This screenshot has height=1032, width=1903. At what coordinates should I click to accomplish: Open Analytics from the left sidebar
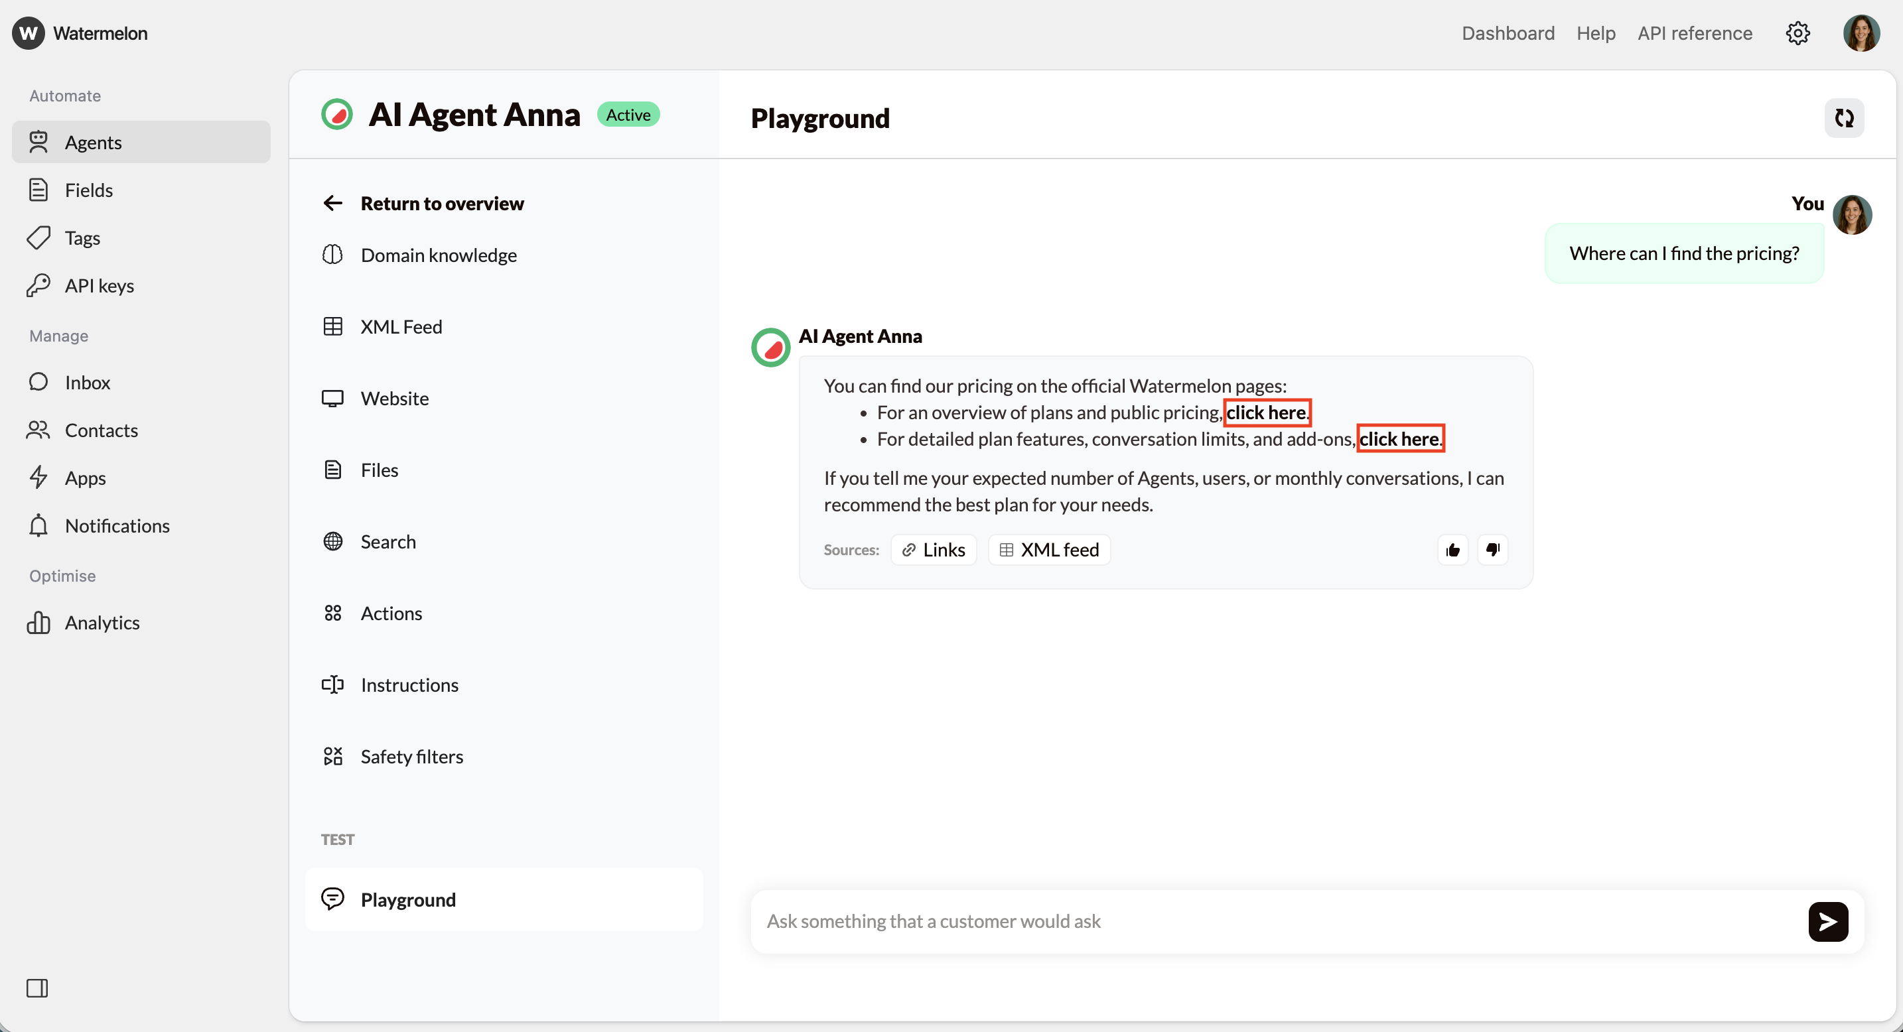coord(102,622)
